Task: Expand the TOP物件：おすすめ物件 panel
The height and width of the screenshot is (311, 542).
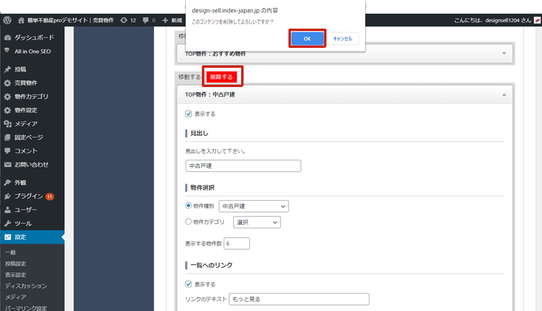Action: 504,53
